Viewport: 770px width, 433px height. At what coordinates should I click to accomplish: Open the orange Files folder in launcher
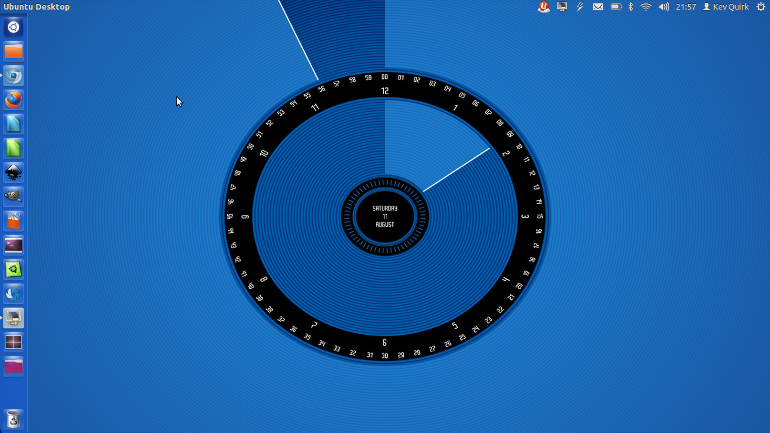pos(14,51)
